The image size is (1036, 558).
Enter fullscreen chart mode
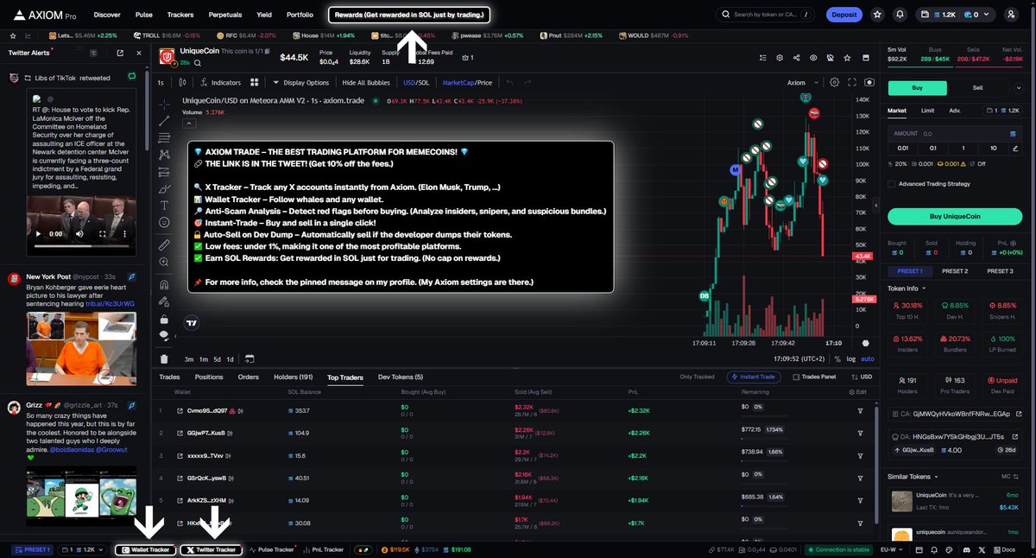click(851, 82)
